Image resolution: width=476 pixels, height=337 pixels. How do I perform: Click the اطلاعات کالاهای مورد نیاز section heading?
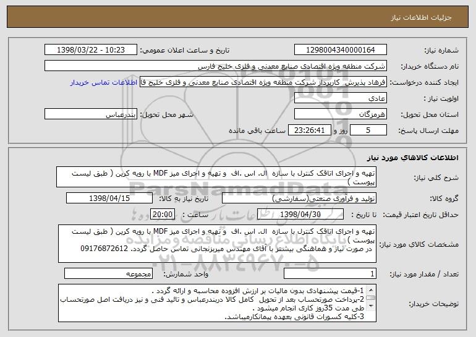coord(412,158)
